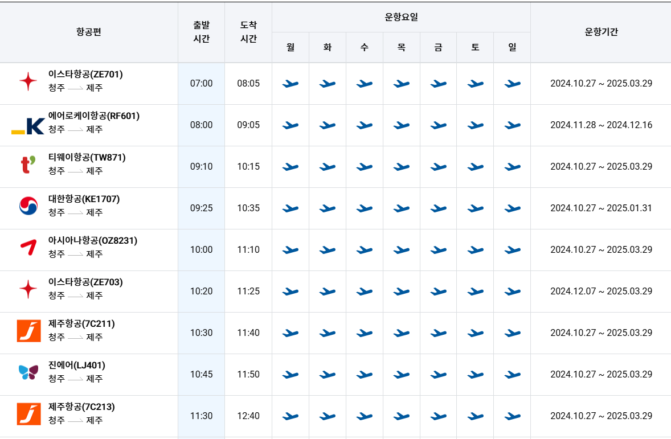Viewport: 671px width, 439px height.
Task: Click the Wednesday plane icon for ZE703
Action: point(364,292)
